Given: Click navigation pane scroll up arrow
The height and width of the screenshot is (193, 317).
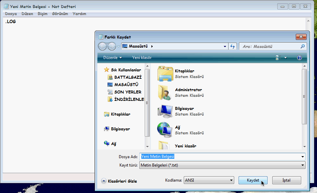Looking at the screenshot, I should pyautogui.click(x=147, y=66).
